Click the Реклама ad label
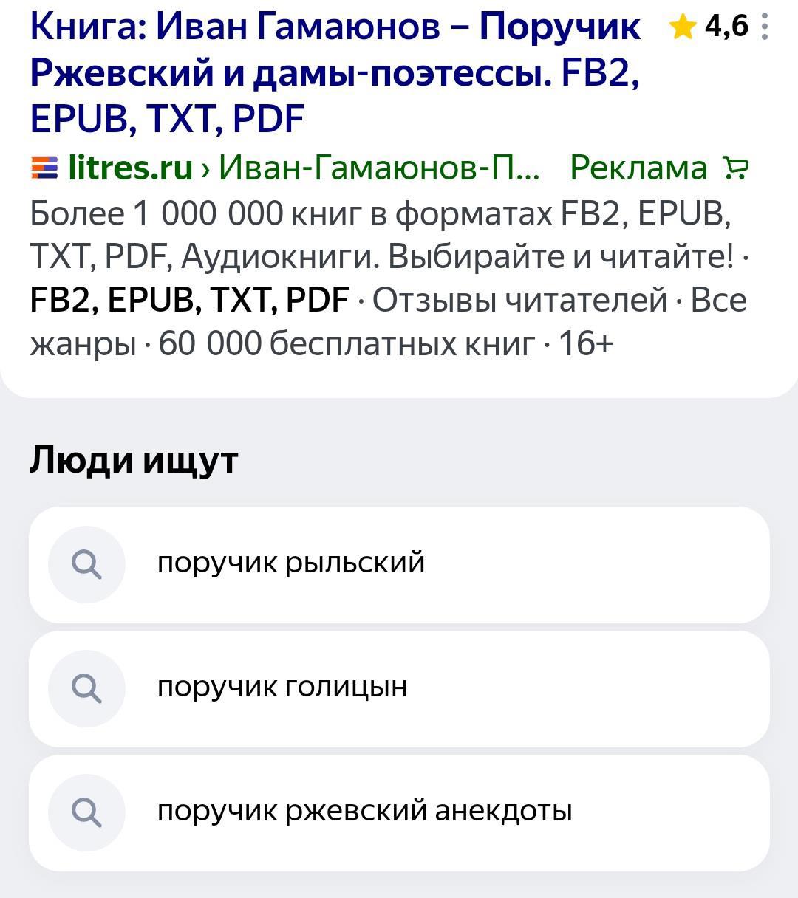 click(638, 168)
